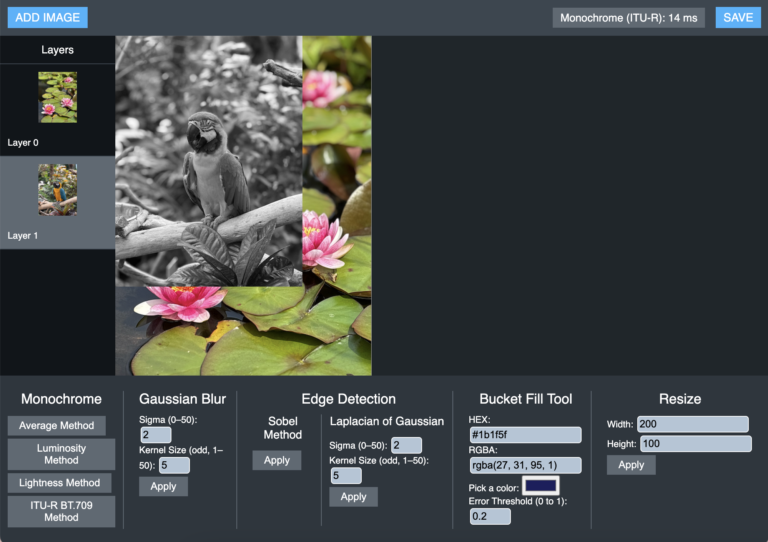Click the Error Threshold input field

tap(490, 516)
